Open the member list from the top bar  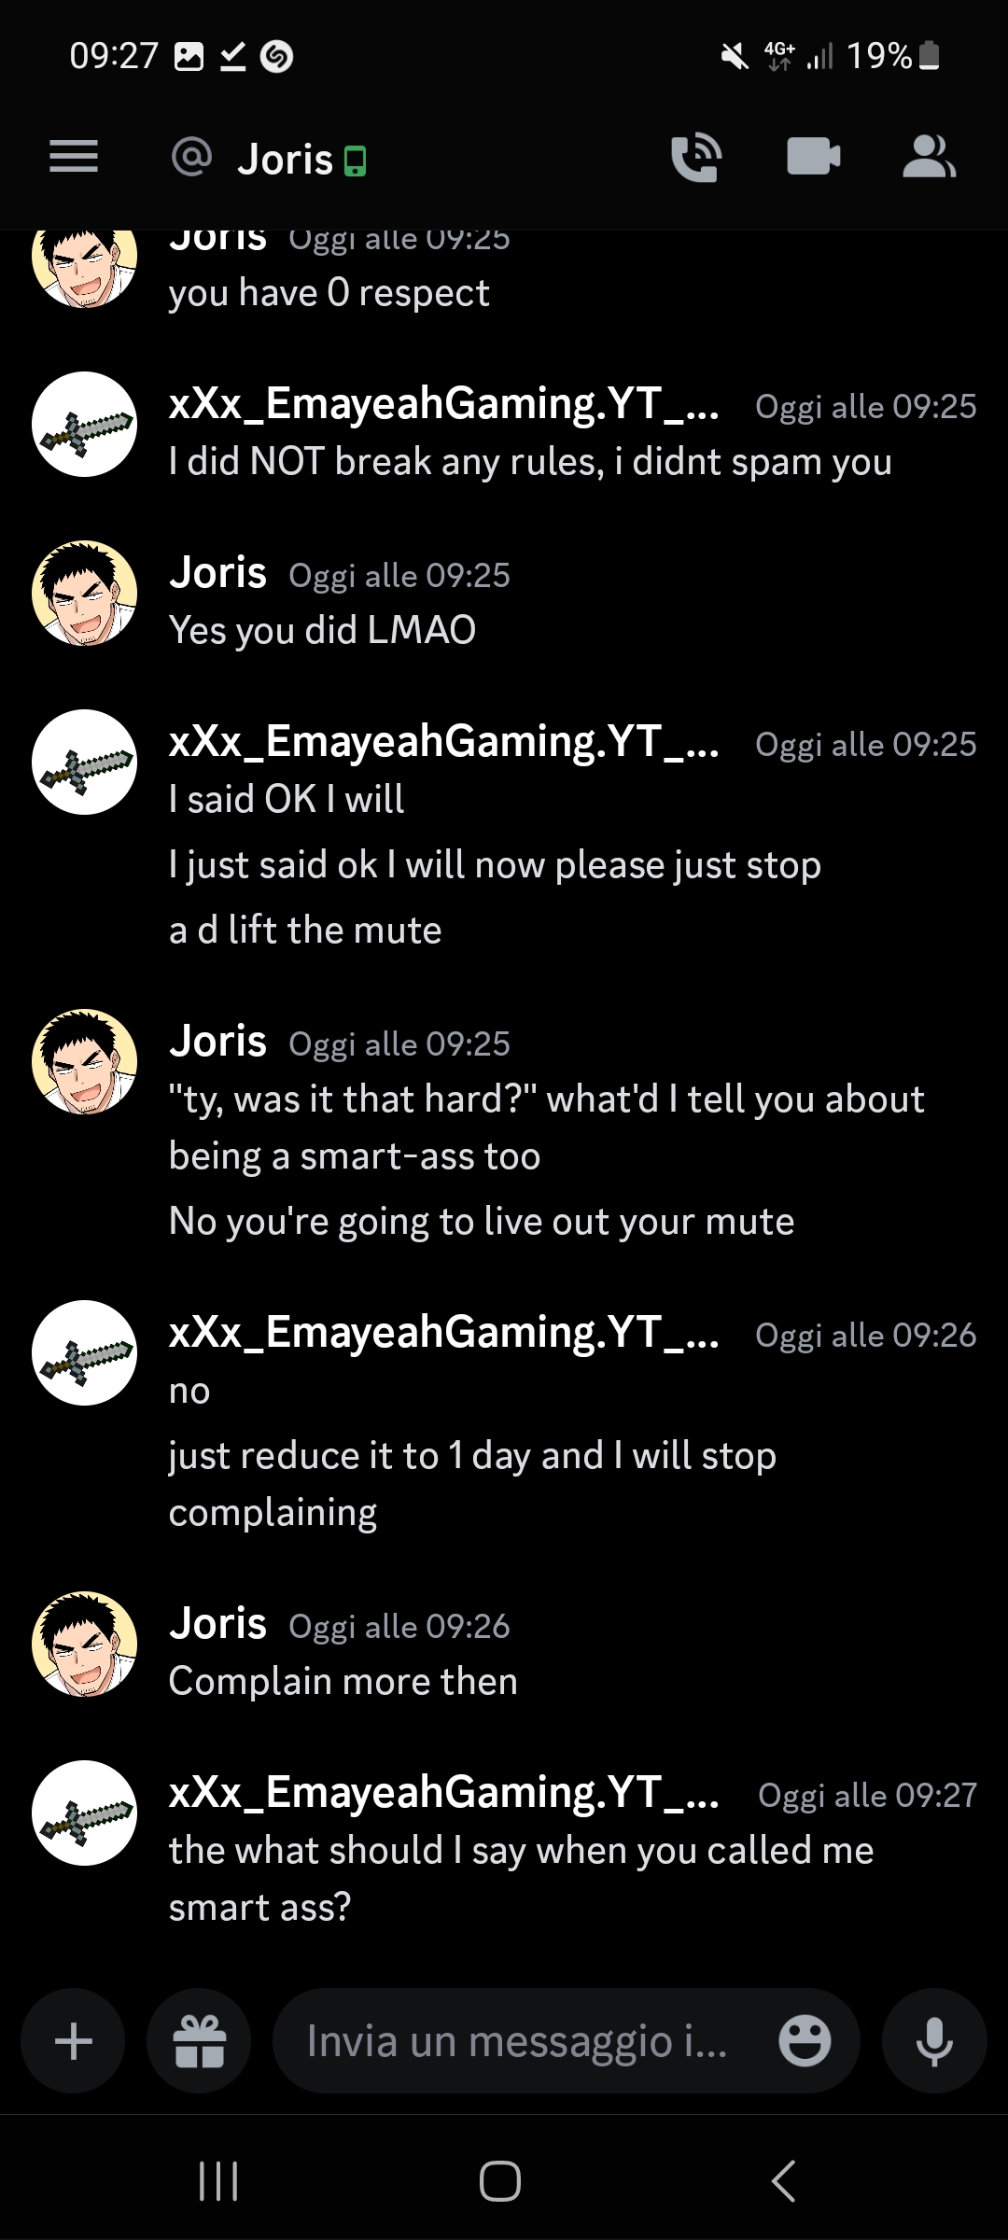930,157
